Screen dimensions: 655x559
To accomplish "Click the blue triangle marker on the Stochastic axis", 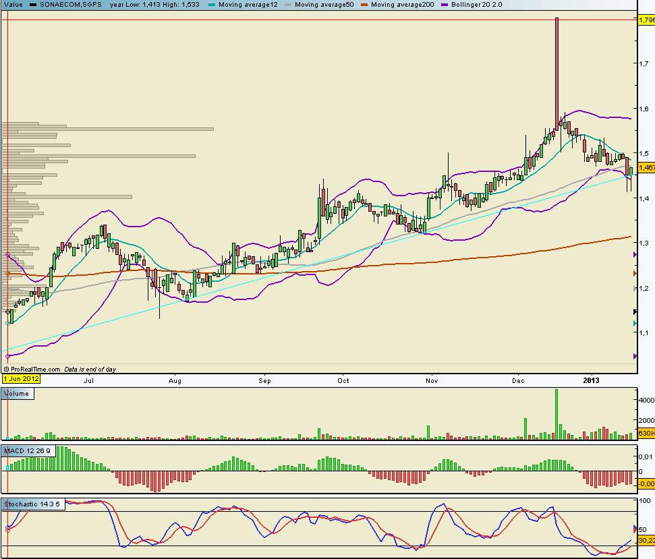I will coord(635,528).
